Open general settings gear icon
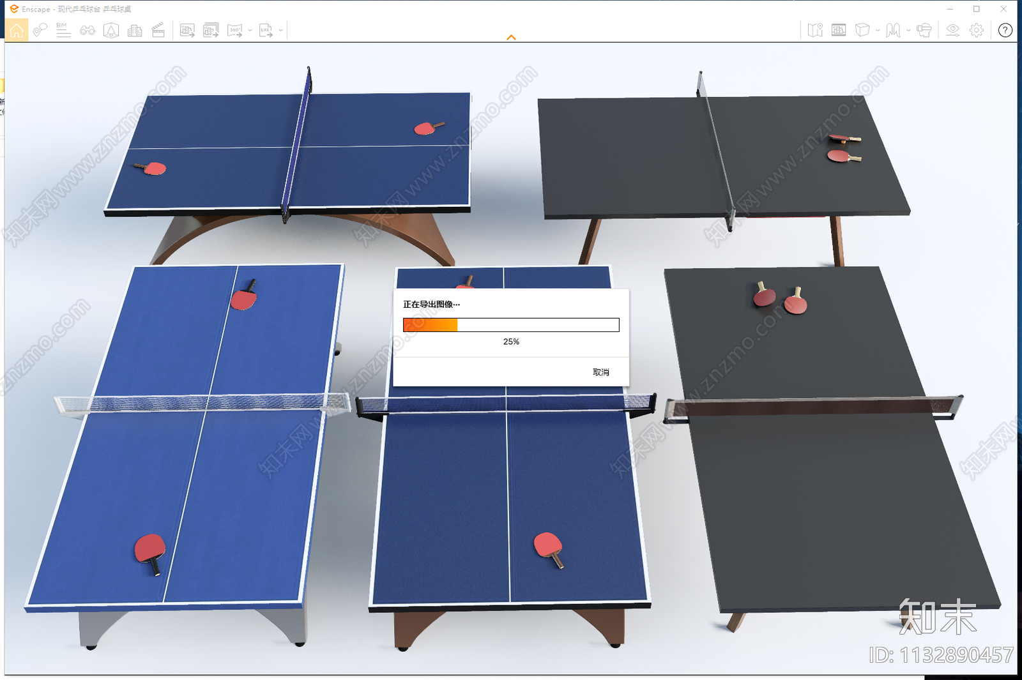This screenshot has height=680, width=1022. coord(976,30)
